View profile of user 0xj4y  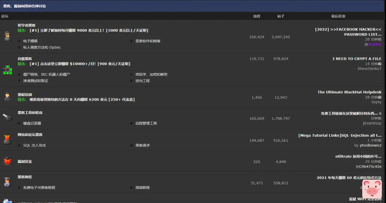coord(377,102)
